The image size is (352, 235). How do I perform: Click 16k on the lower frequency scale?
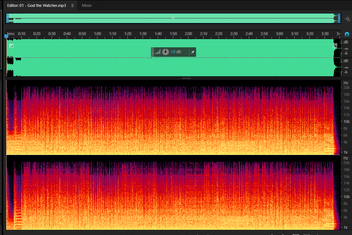[x=346, y=176]
